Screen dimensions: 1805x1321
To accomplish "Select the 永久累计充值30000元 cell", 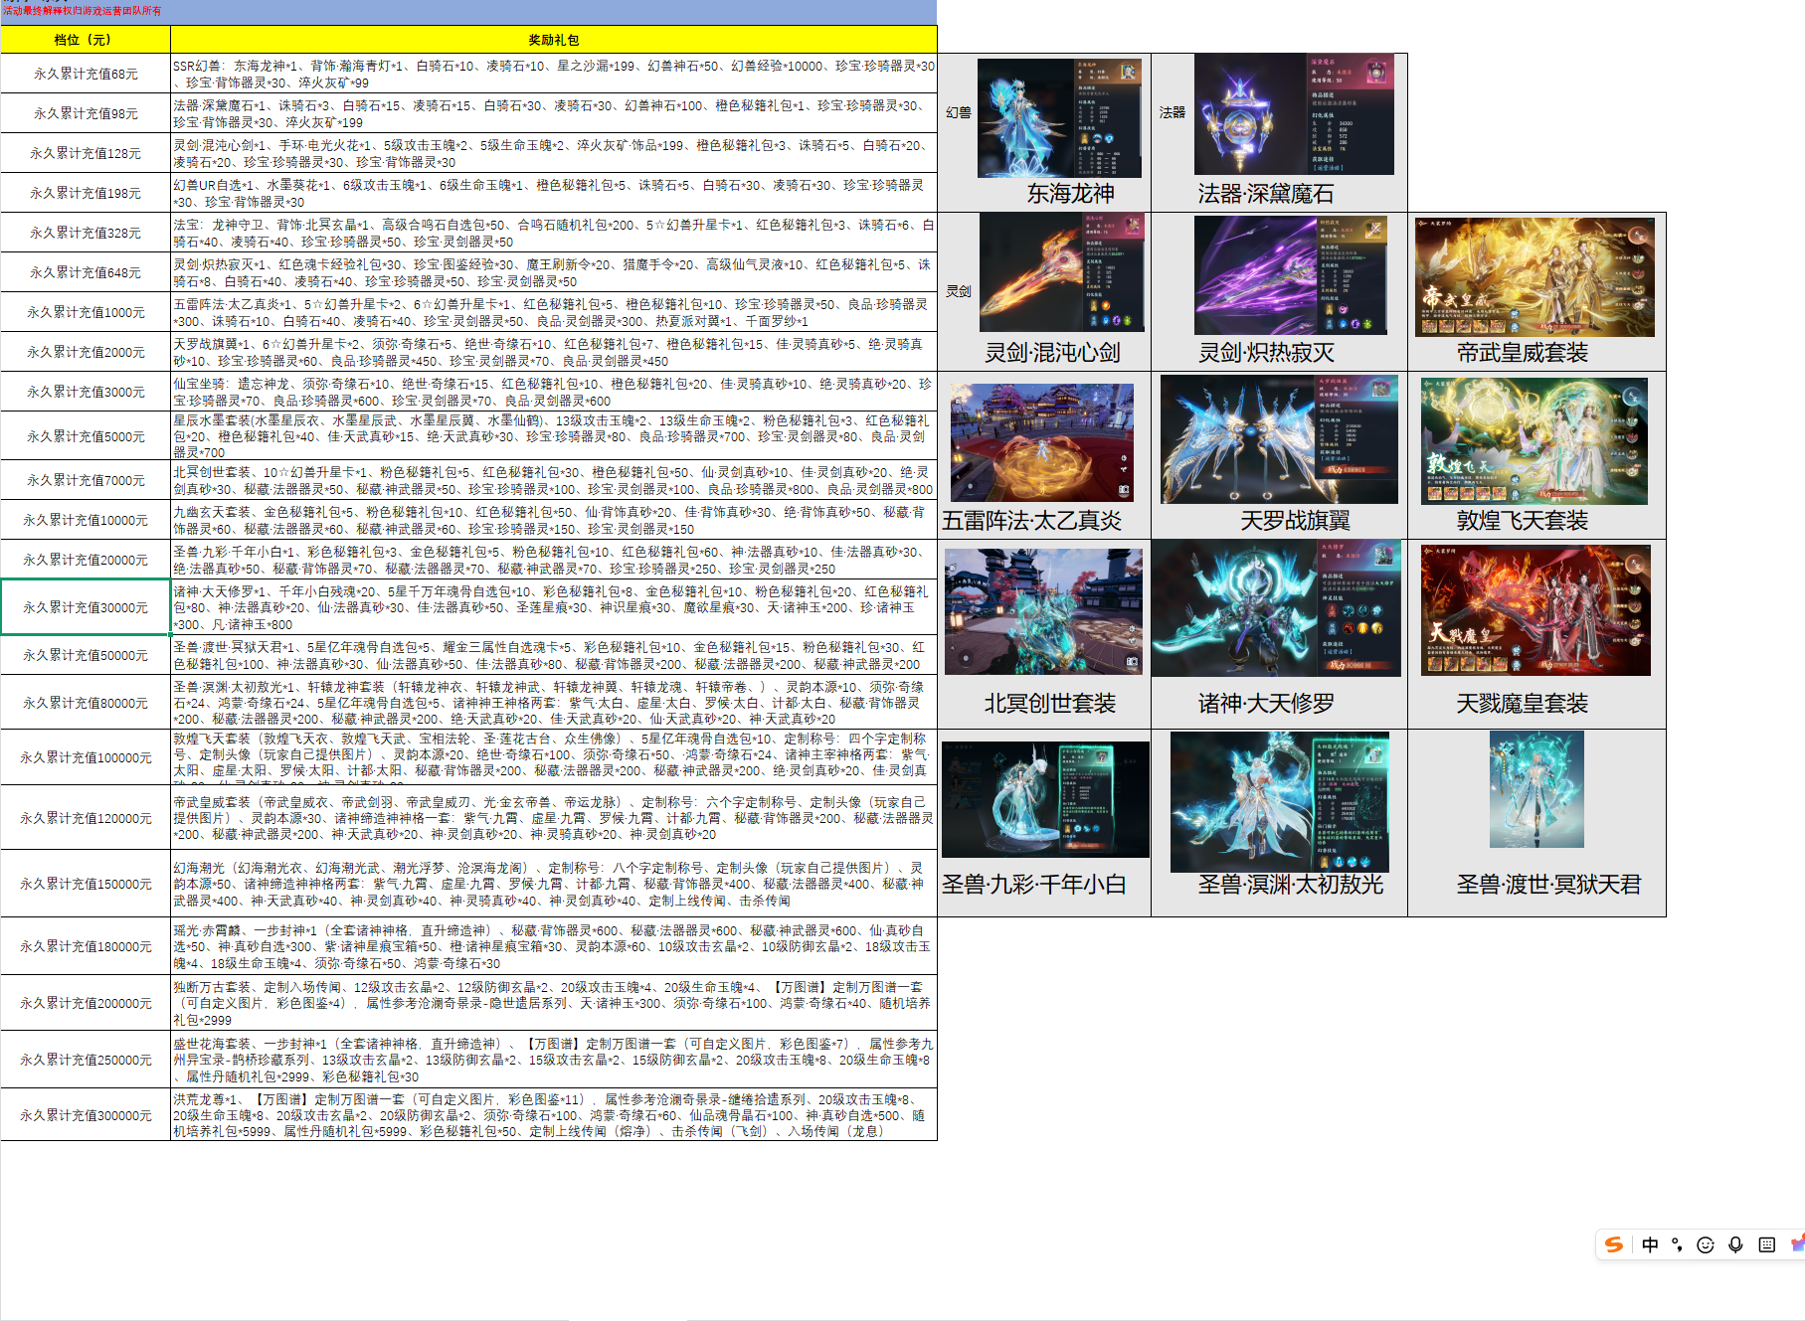I will click(86, 607).
